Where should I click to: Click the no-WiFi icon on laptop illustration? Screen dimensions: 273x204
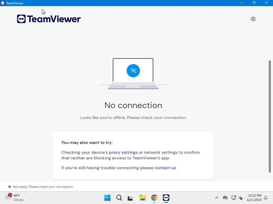(133, 71)
